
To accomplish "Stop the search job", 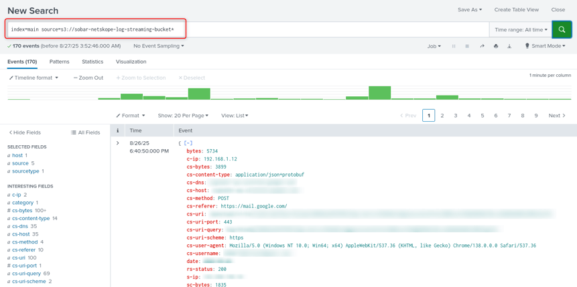I will (467, 46).
